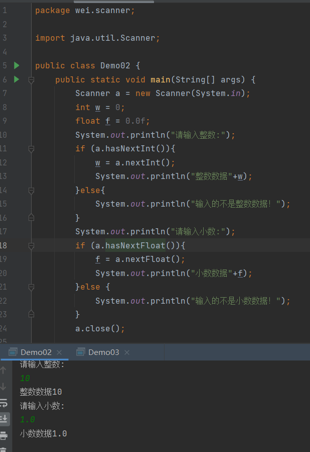310x452 pixels.
Task: Click 'java.util.Scanner' in import statement
Action: [113, 38]
